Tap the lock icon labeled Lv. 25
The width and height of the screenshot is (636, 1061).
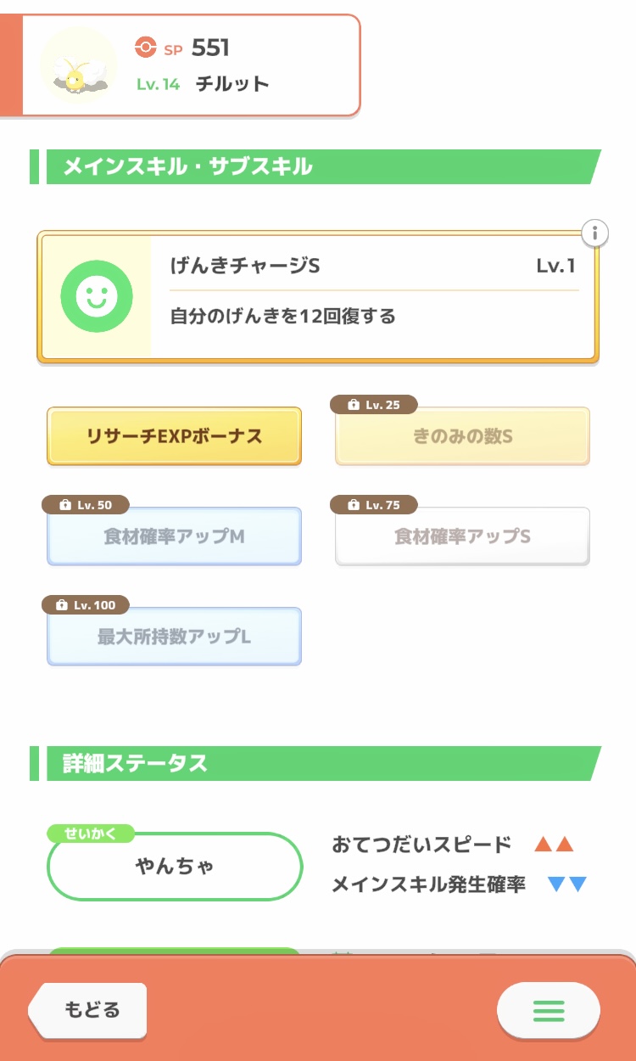tap(374, 405)
